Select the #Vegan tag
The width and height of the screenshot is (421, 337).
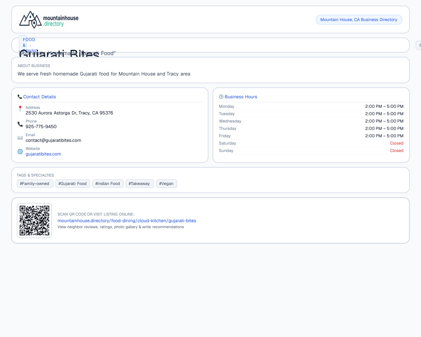[167, 184]
